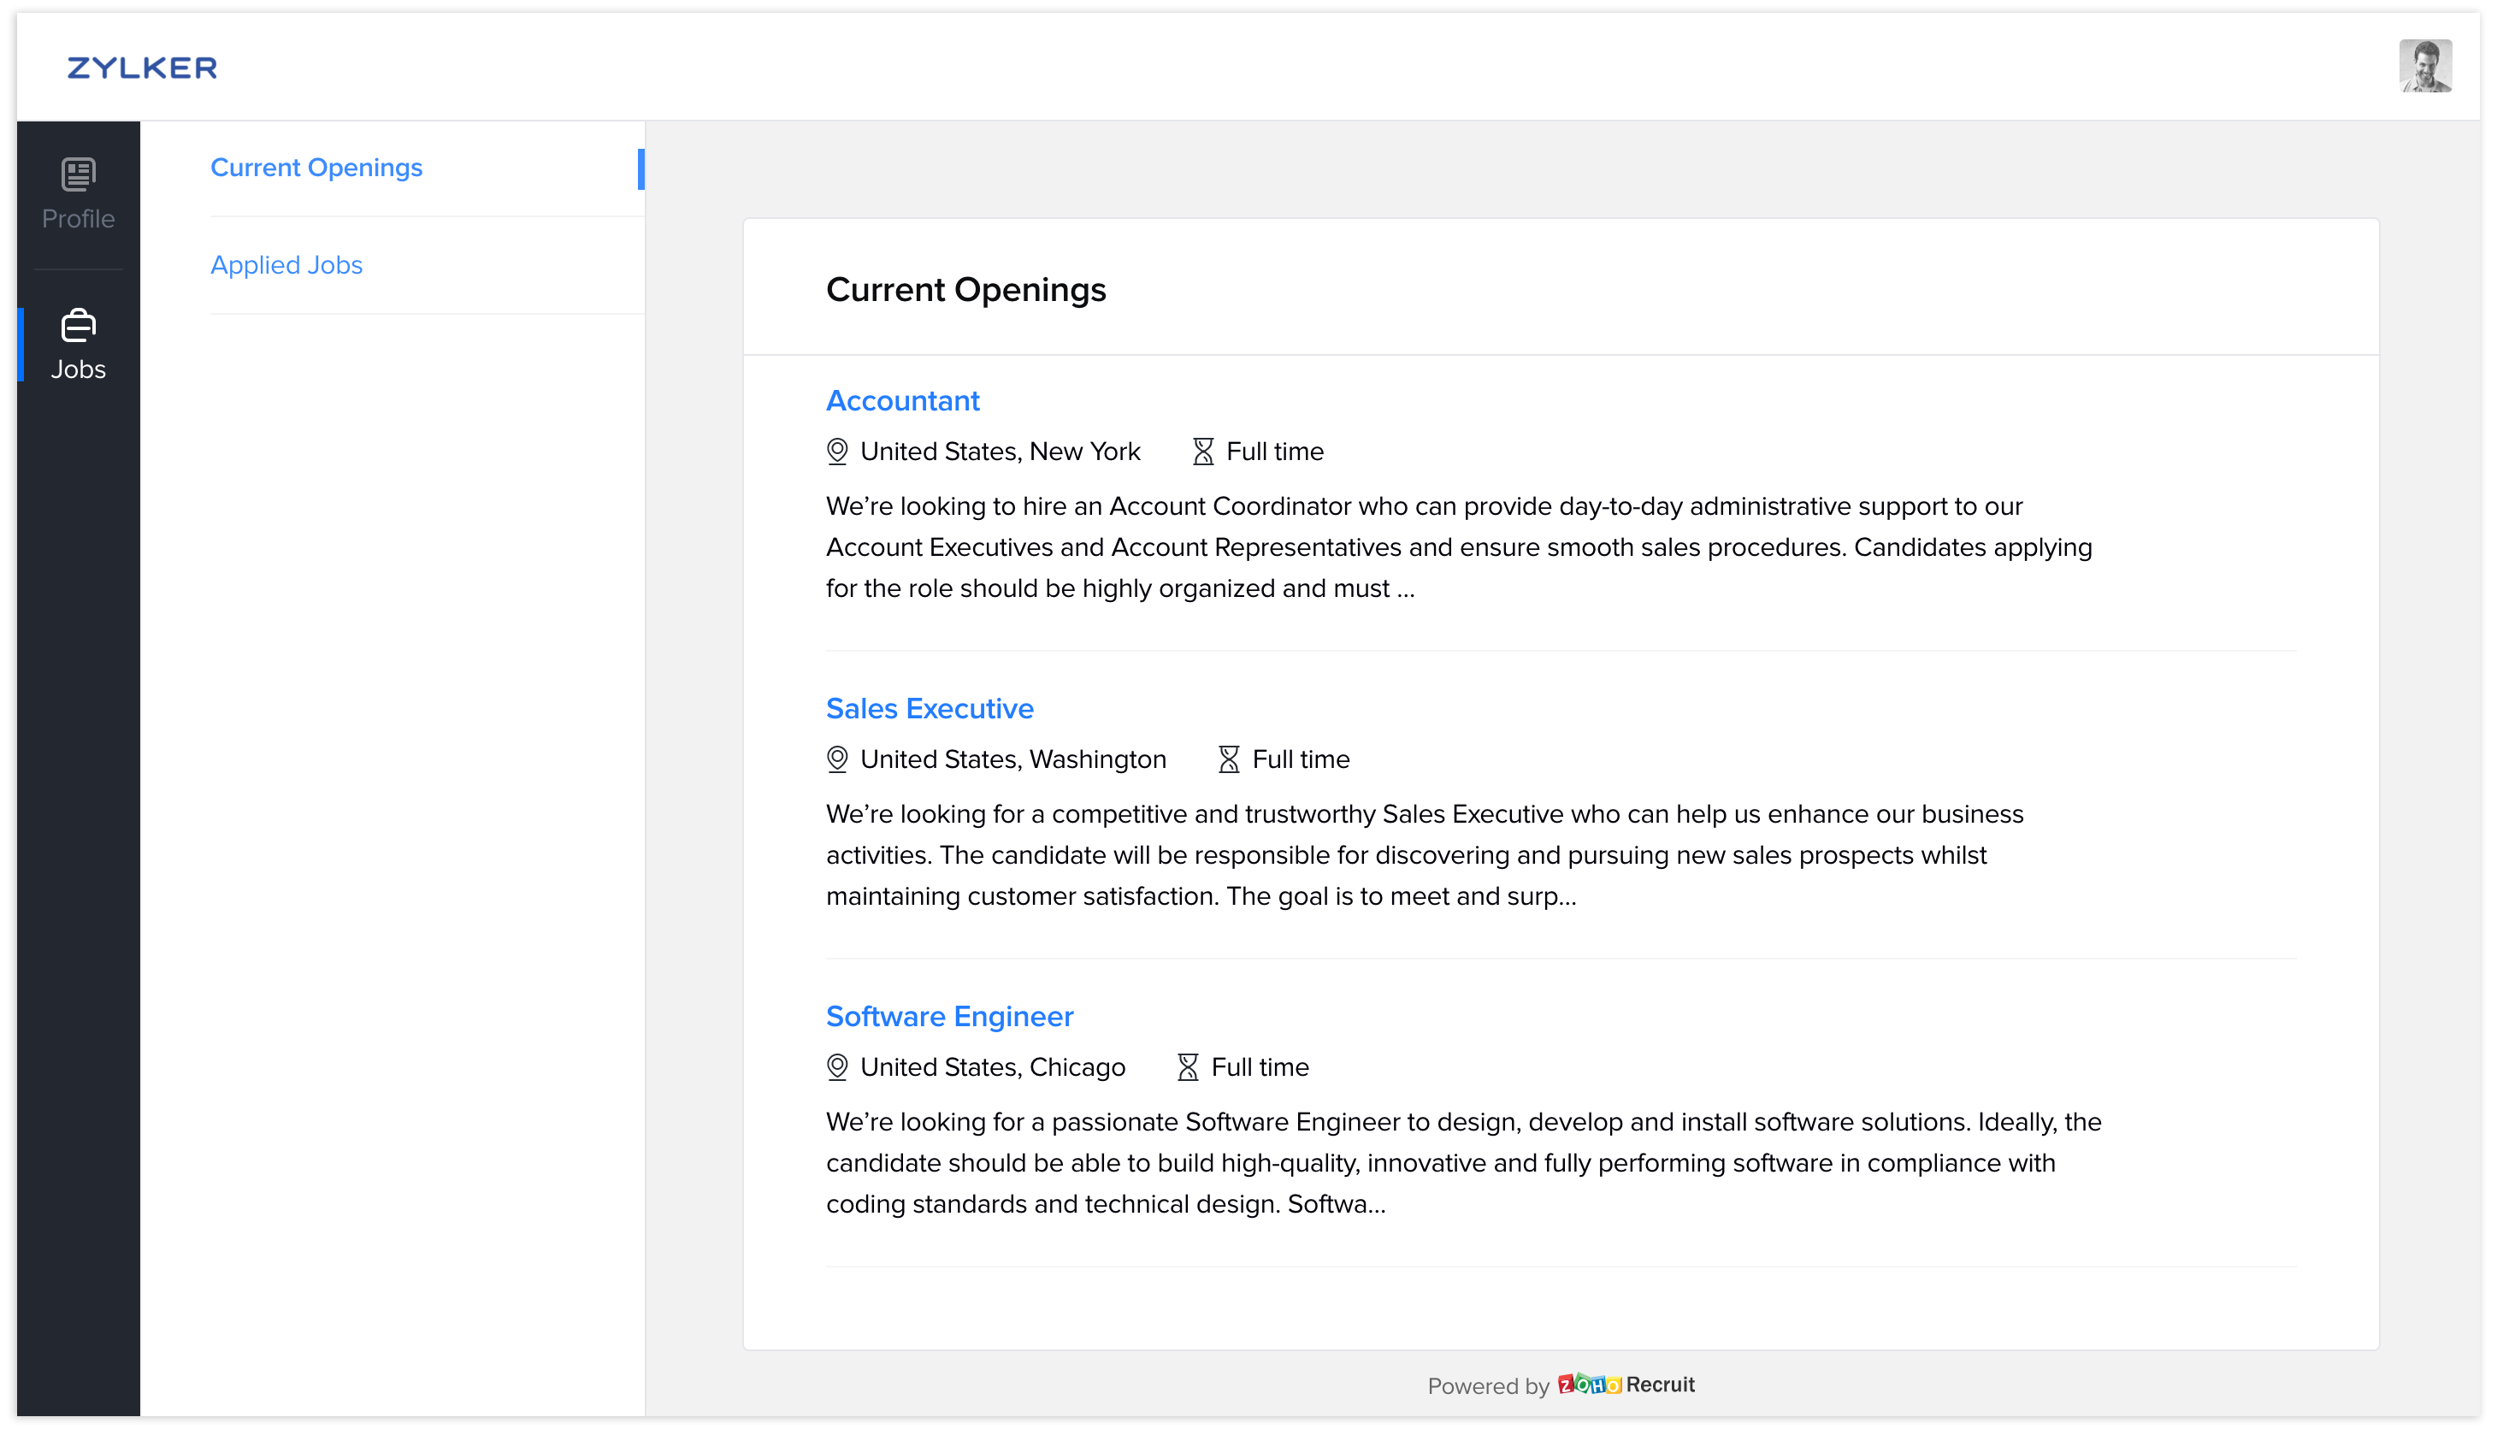Click the Jobs briefcase icon

78,327
